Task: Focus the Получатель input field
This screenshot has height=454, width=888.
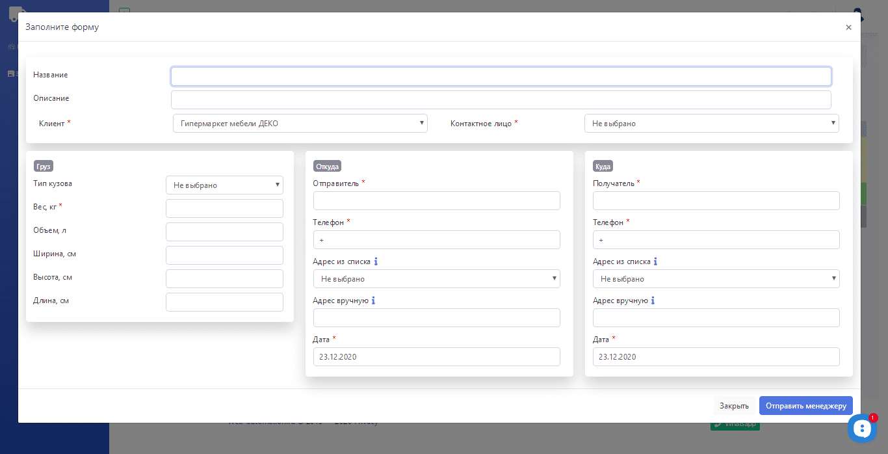Action: pyautogui.click(x=716, y=200)
